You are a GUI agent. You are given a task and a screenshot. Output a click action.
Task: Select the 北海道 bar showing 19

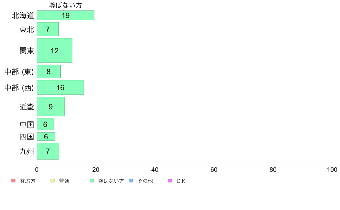[66, 15]
